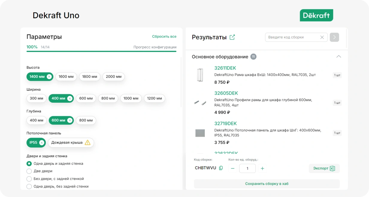
Task: Focus the Введите код сборки input
Action: [x=292, y=37]
